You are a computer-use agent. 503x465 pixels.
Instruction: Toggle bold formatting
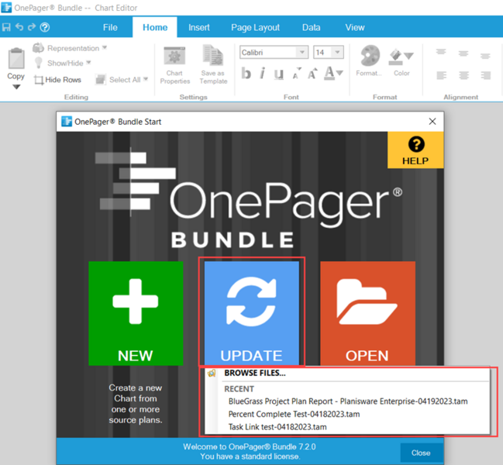point(246,74)
